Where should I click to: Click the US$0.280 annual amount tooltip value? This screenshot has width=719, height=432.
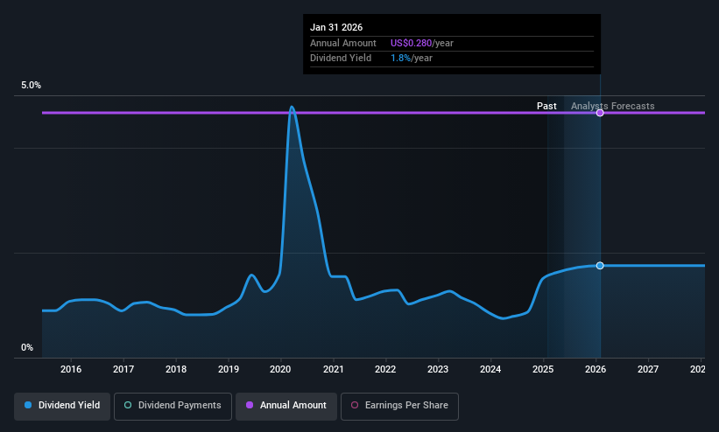tap(411, 43)
